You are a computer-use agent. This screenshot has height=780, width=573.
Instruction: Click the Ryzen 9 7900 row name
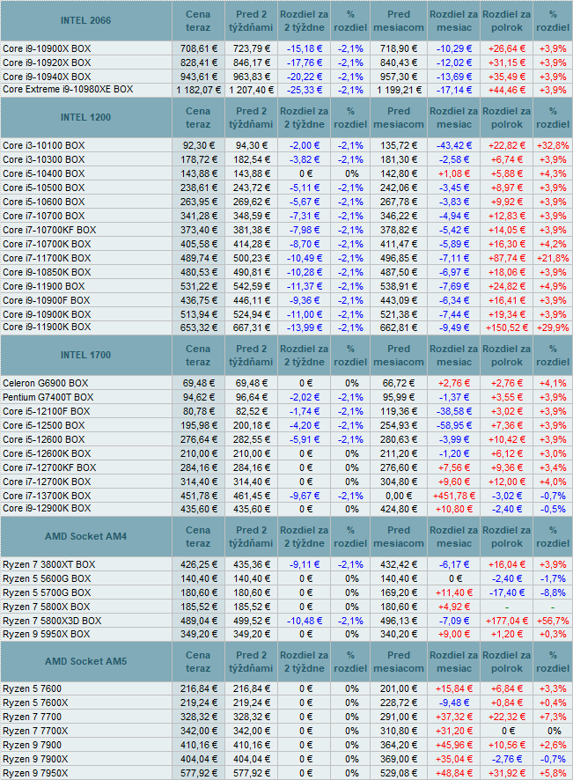pyautogui.click(x=32, y=745)
